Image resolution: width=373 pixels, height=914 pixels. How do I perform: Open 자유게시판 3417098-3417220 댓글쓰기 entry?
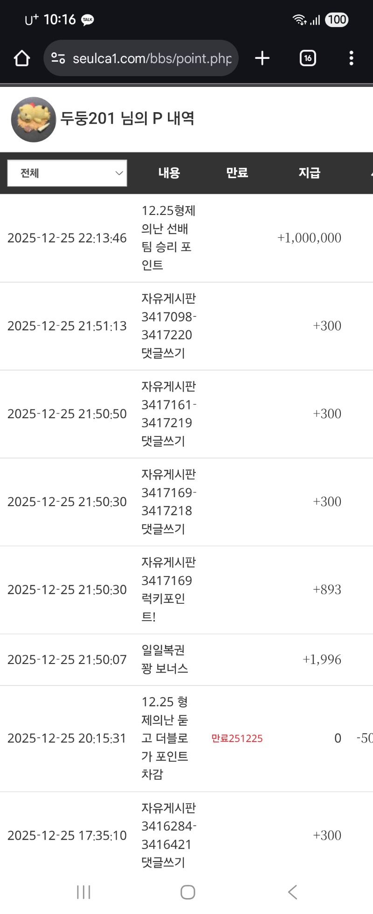168,326
